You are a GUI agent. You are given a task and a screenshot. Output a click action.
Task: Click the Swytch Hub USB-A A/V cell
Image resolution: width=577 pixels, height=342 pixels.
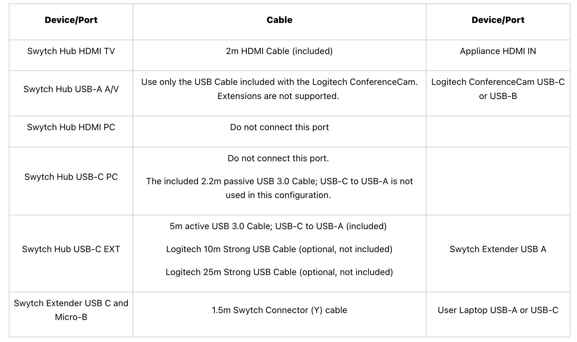71,89
